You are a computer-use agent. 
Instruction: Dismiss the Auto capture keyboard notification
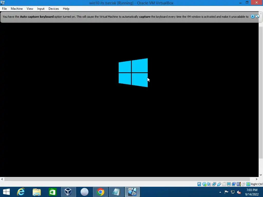coord(252,16)
